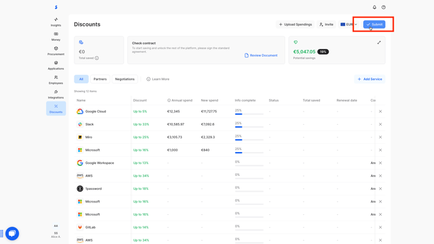Click GitLab discount 'Up to 14%'
The width and height of the screenshot is (434, 244).
pos(141,227)
